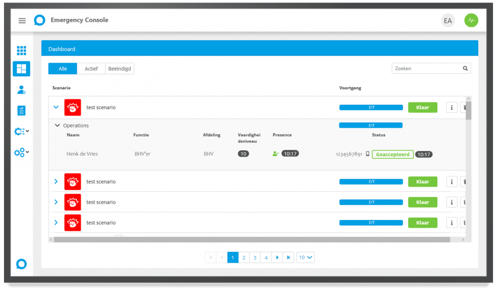Open the apps grid in sidebar
The image size is (497, 291).
[x=22, y=51]
